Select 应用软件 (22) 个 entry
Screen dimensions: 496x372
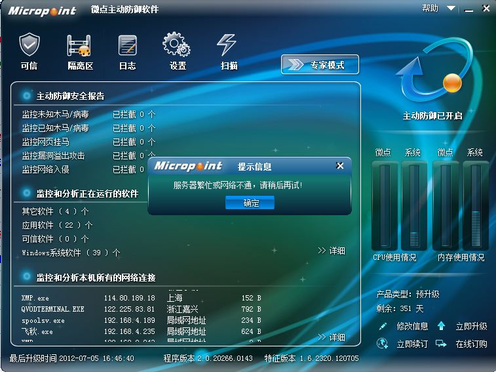57,225
